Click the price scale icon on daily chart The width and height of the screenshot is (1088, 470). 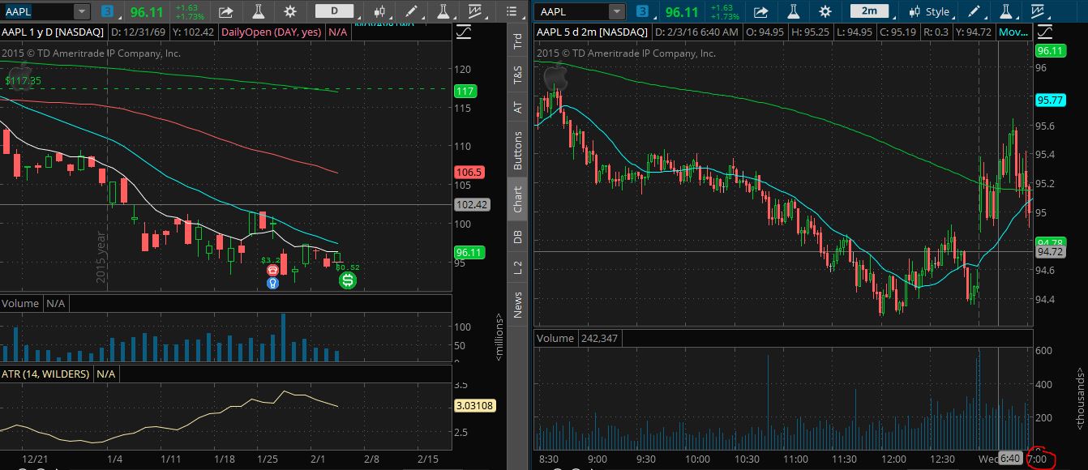(x=465, y=32)
